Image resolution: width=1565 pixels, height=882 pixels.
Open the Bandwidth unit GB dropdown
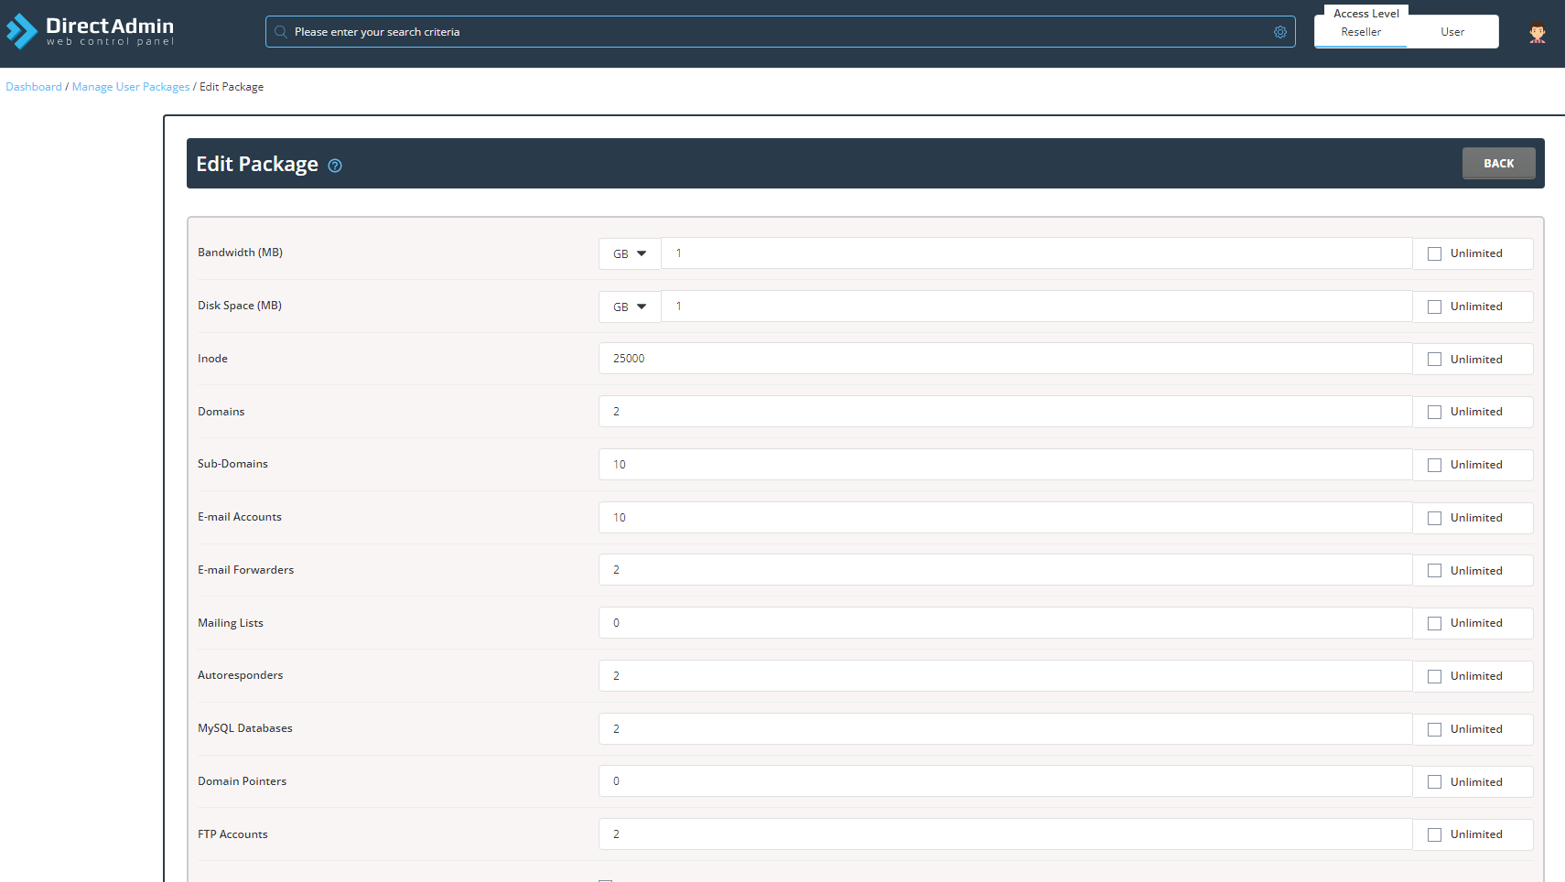pos(630,253)
